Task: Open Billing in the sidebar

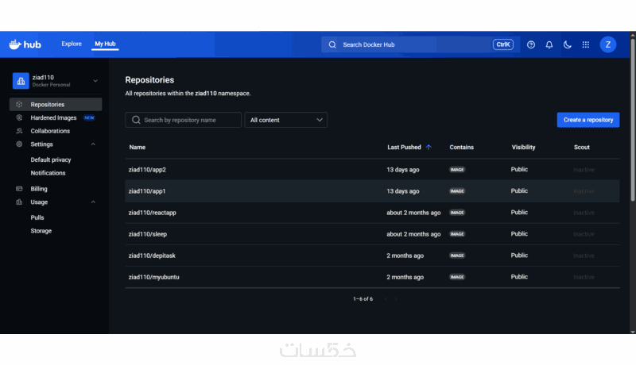Action: (39, 189)
